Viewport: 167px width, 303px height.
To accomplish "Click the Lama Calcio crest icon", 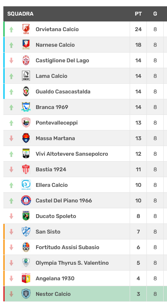I will click(26, 76).
